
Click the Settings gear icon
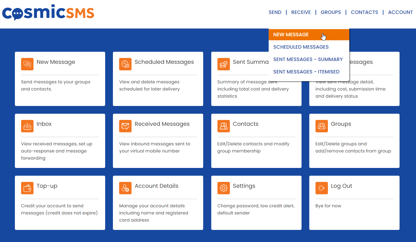click(x=223, y=188)
